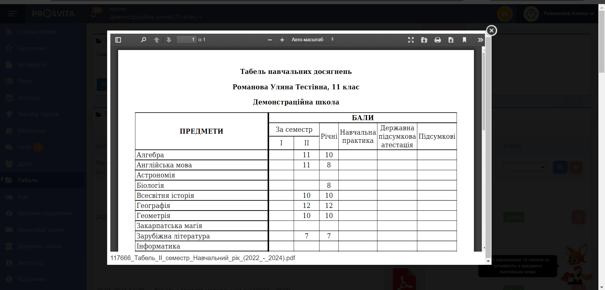Open the Авто-масштаб zoom dropdown
This screenshot has width=605, height=290.
click(x=312, y=40)
